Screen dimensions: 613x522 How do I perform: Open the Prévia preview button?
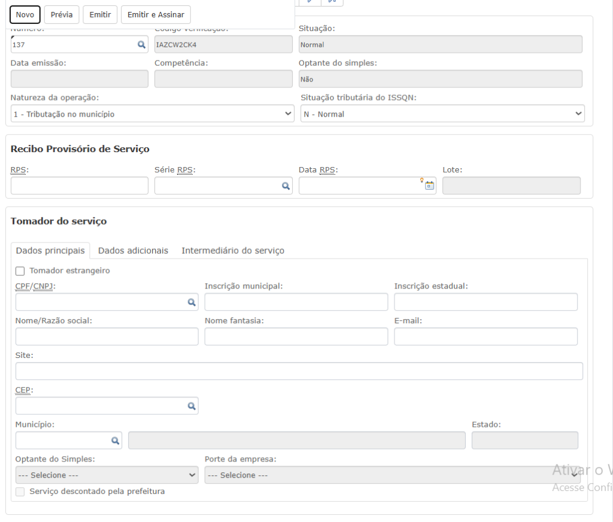pyautogui.click(x=62, y=15)
